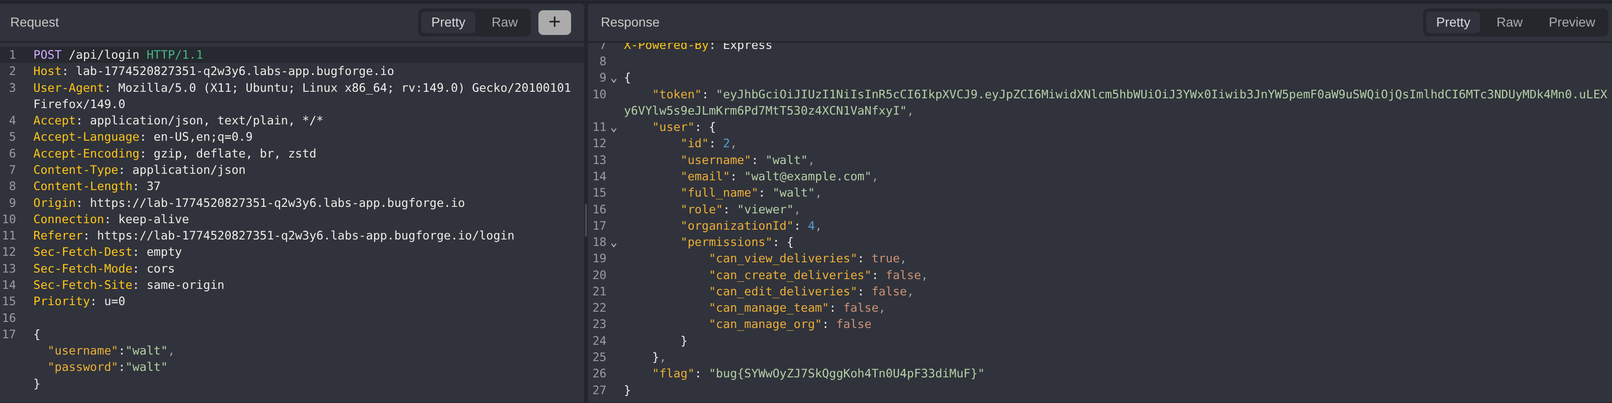
Task: Switch Request view to Raw tab
Action: click(x=504, y=22)
